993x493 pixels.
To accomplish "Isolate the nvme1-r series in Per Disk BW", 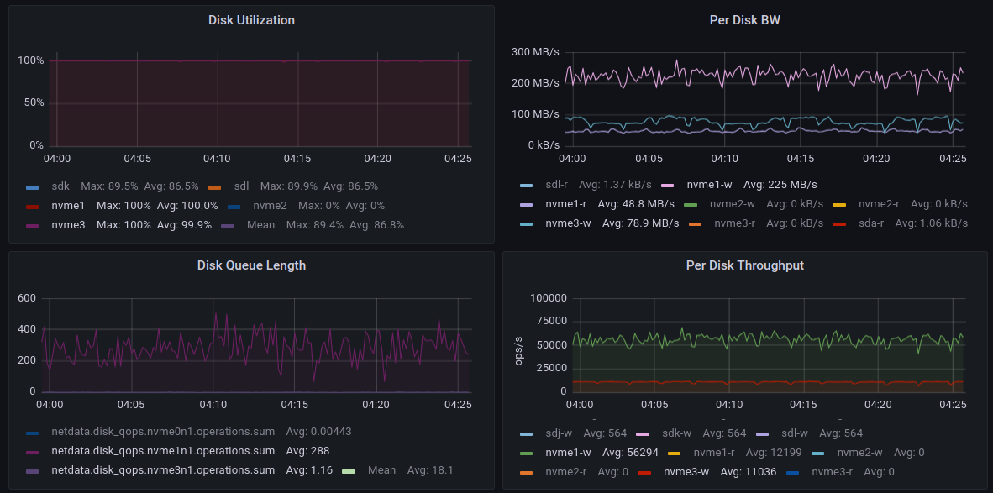I will (565, 204).
